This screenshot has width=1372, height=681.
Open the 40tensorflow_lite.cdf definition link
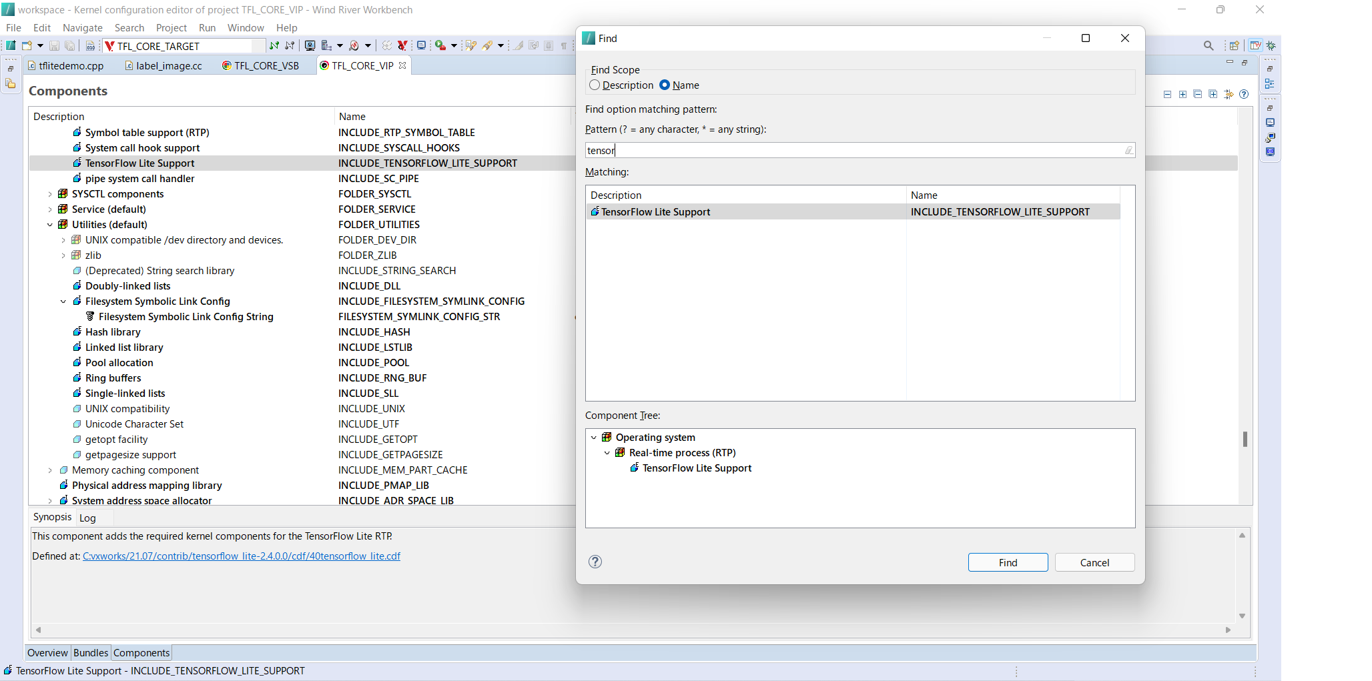[x=242, y=556]
